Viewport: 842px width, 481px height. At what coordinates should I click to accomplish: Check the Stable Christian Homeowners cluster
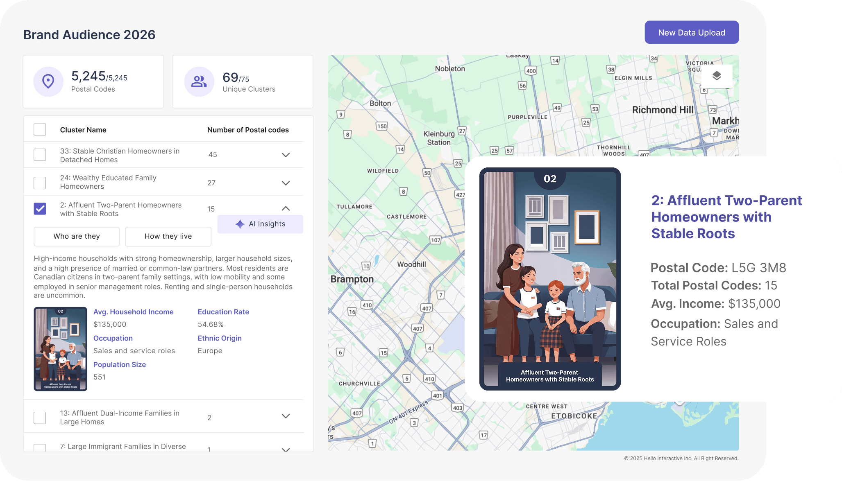tap(40, 155)
